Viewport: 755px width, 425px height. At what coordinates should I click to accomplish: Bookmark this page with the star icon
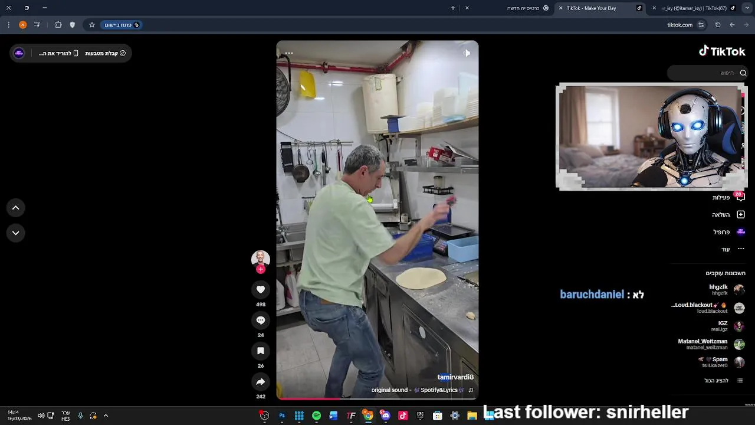coord(92,25)
